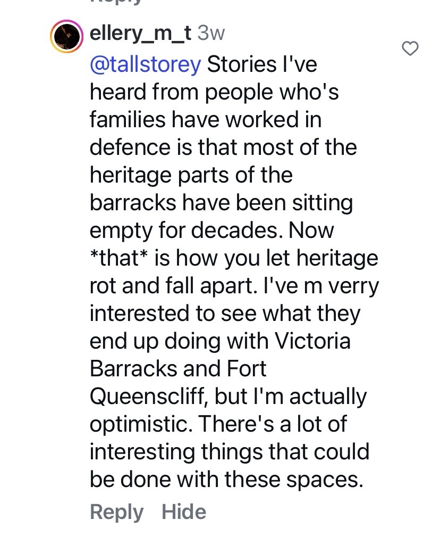The width and height of the screenshot is (440, 544).
Task: Hide this comment
Action: click(184, 512)
